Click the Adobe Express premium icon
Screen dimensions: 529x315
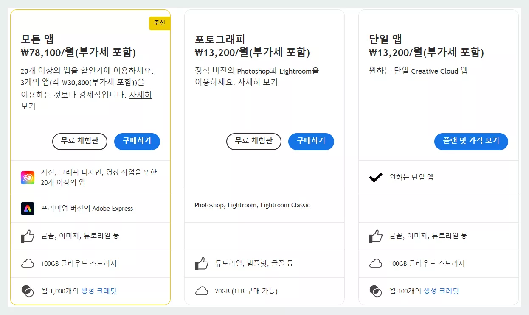[27, 208]
